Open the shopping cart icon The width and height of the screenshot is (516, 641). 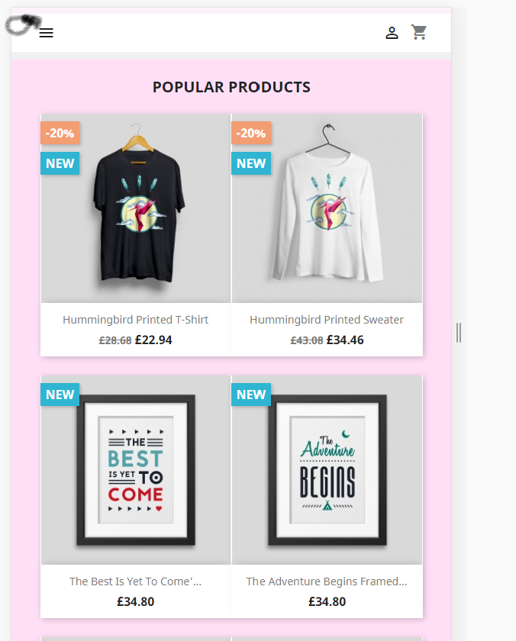pyautogui.click(x=419, y=32)
